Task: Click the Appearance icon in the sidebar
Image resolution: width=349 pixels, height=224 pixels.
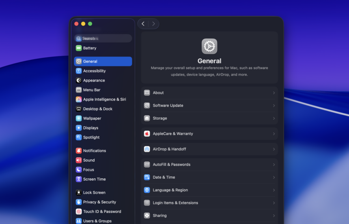Action: [79, 80]
